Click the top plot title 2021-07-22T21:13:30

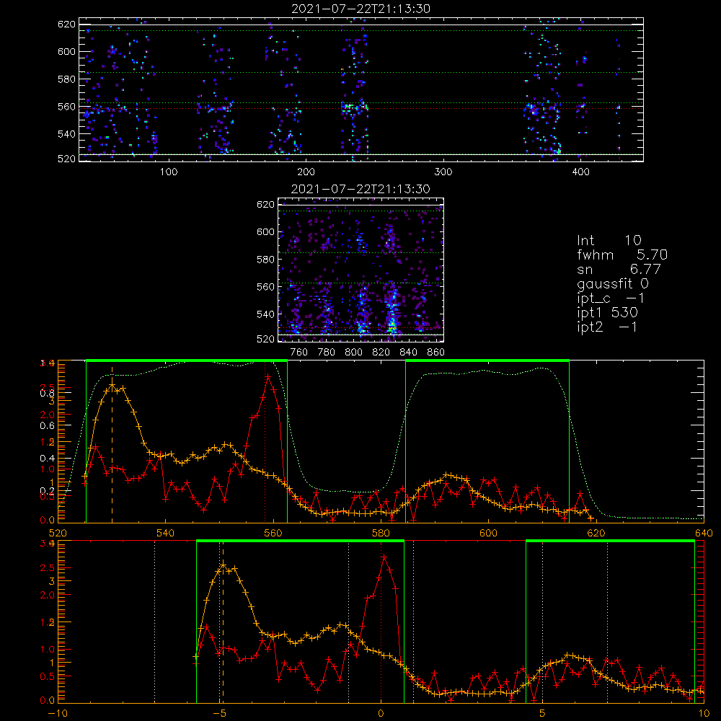coord(361,9)
